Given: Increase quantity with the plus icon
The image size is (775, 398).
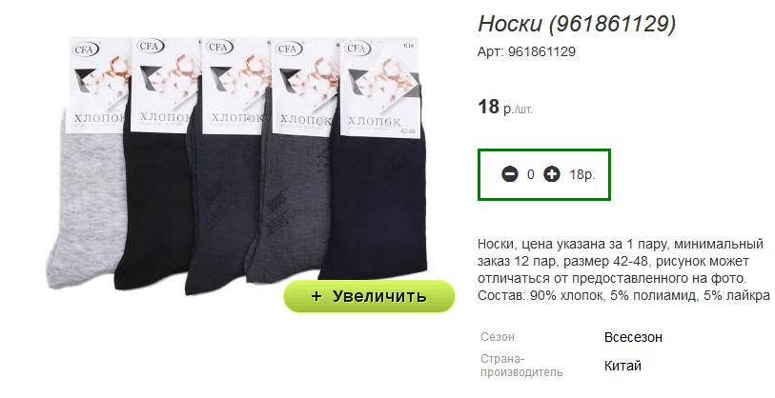Looking at the screenshot, I should tap(552, 174).
